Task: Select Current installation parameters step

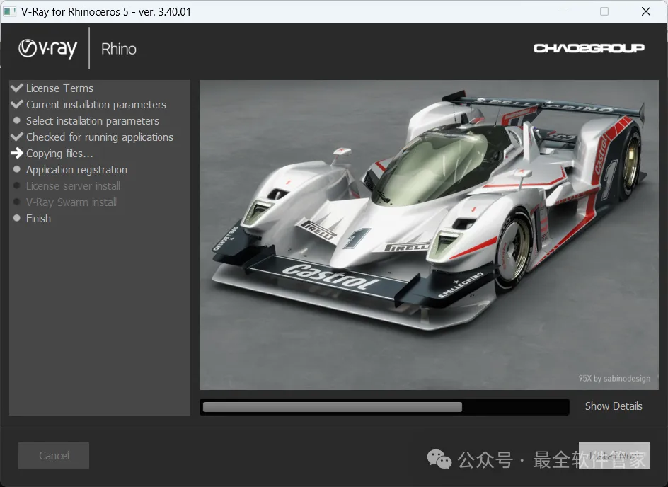Action: [96, 104]
